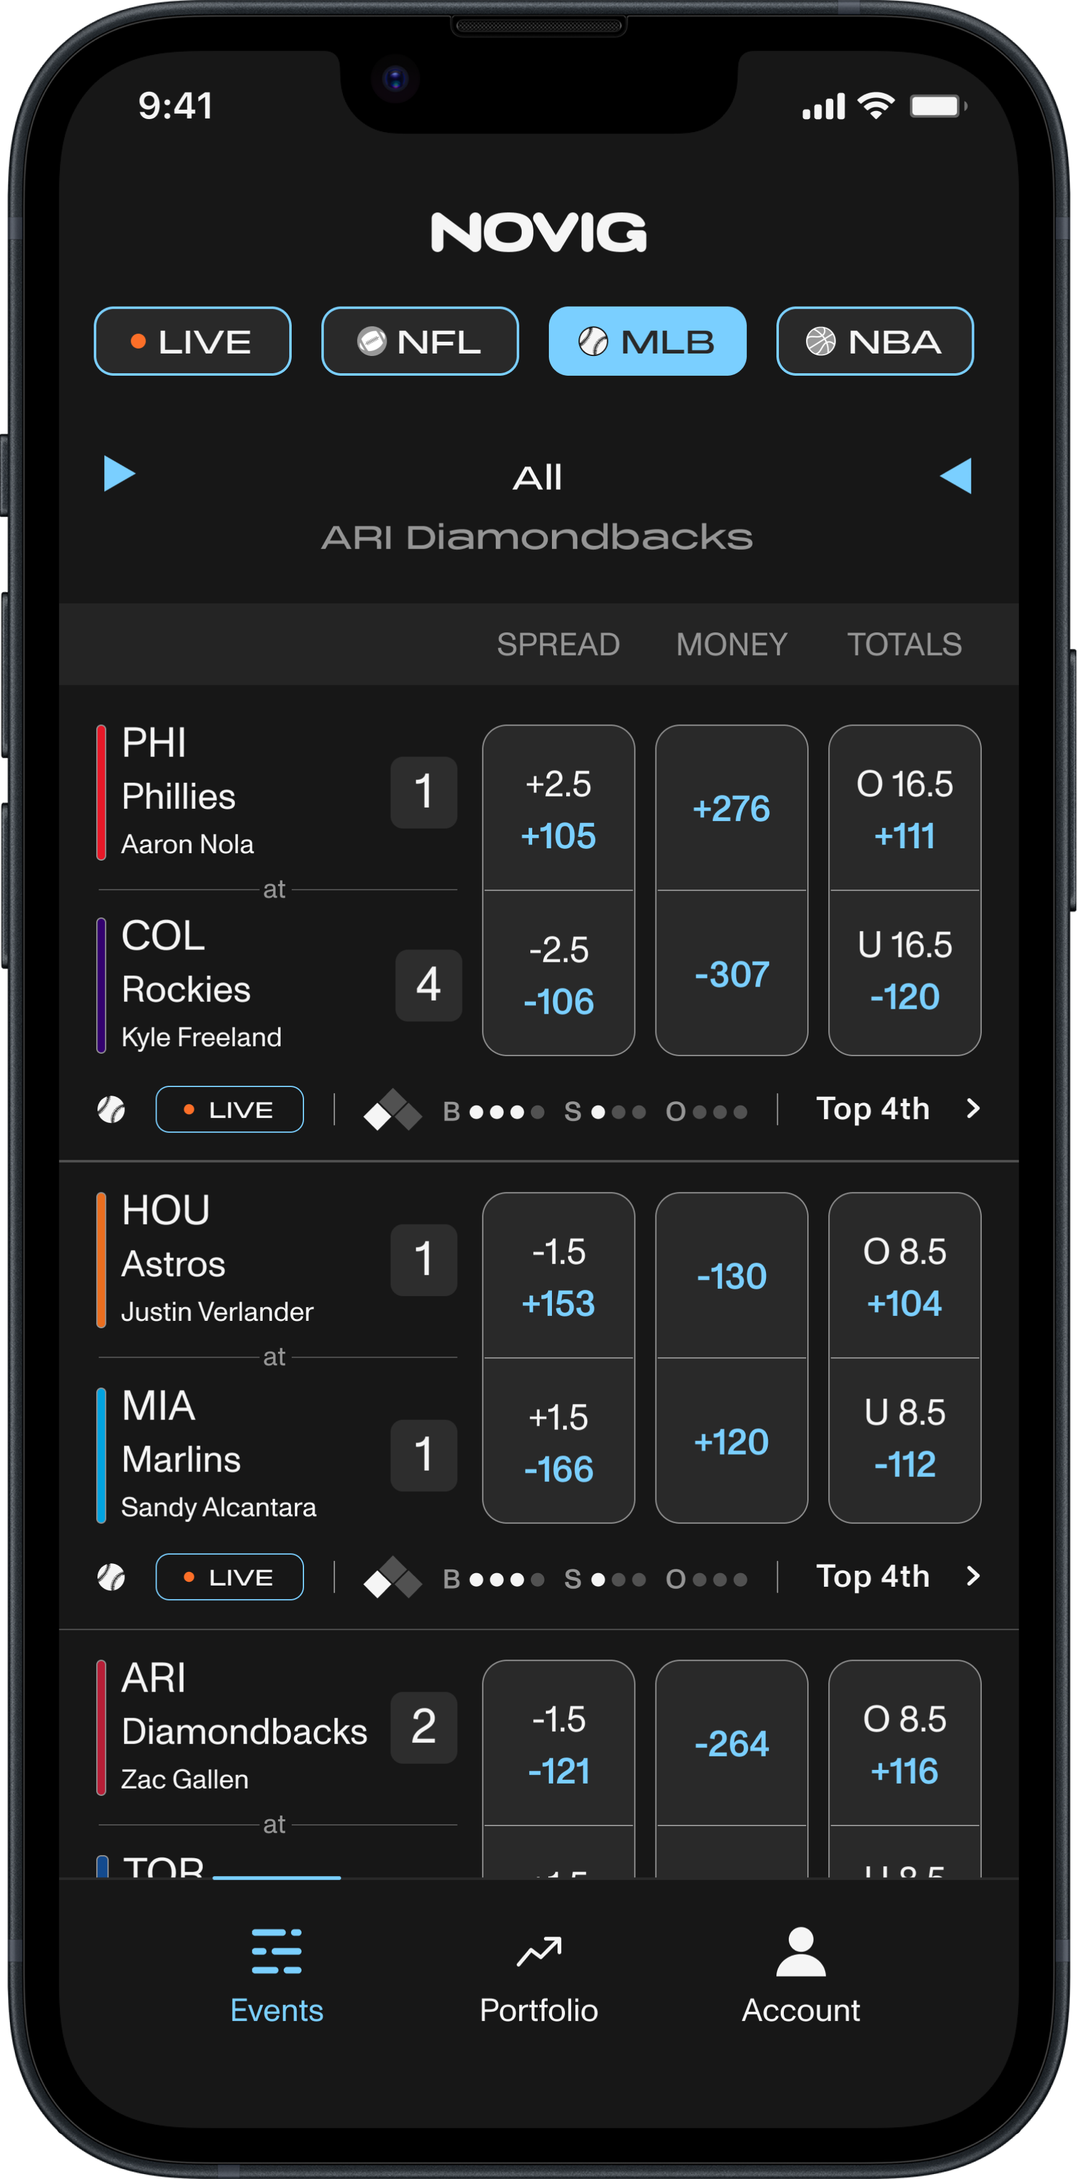
Task: Bet Phillies moneyline +276
Action: click(x=731, y=809)
